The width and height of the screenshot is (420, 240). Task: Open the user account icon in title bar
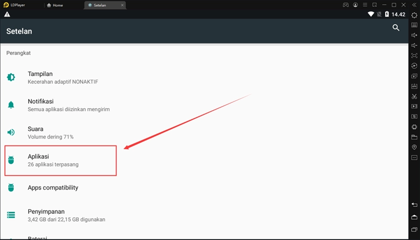pos(355,5)
